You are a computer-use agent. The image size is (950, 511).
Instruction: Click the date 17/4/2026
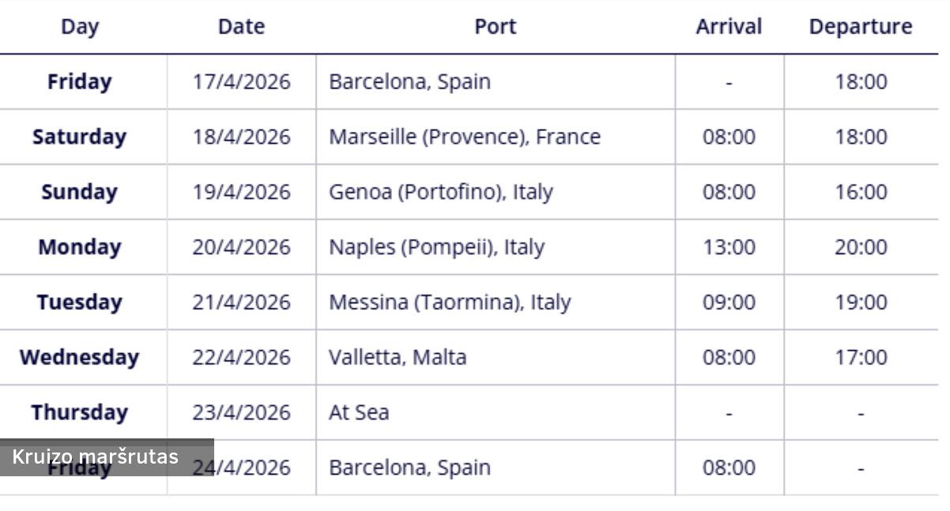pos(241,82)
